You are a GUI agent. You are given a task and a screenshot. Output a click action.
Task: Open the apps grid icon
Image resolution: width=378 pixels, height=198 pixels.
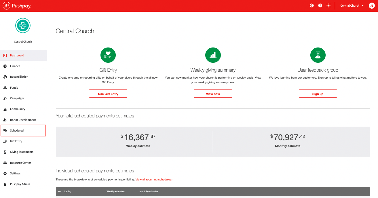(x=328, y=6)
